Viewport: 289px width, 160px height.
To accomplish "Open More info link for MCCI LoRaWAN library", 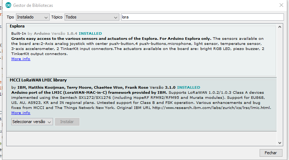I will tap(21, 113).
